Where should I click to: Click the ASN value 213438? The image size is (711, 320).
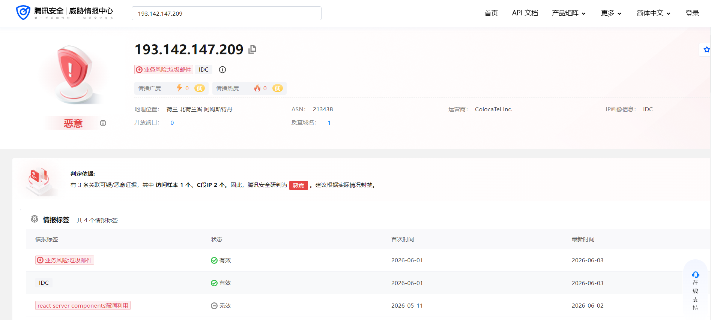tap(323, 109)
